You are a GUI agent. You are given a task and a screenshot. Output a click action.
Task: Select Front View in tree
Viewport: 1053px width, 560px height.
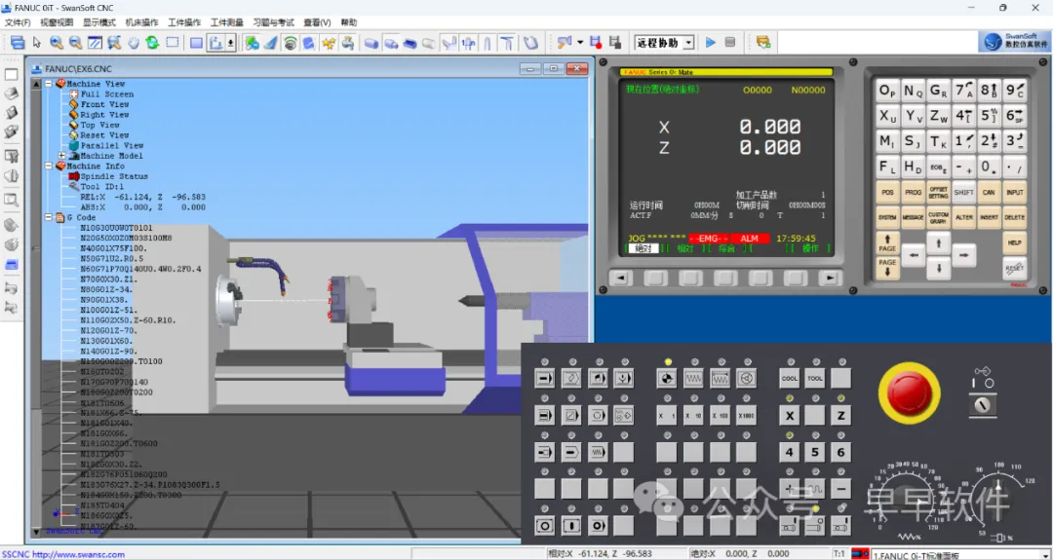coord(104,104)
